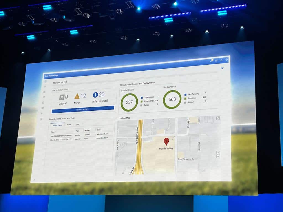Click the "Four Seasons Dr" map label
283x212 pixels.
pyautogui.click(x=186, y=159)
